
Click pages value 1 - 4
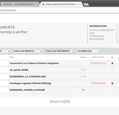click(x=83, y=70)
